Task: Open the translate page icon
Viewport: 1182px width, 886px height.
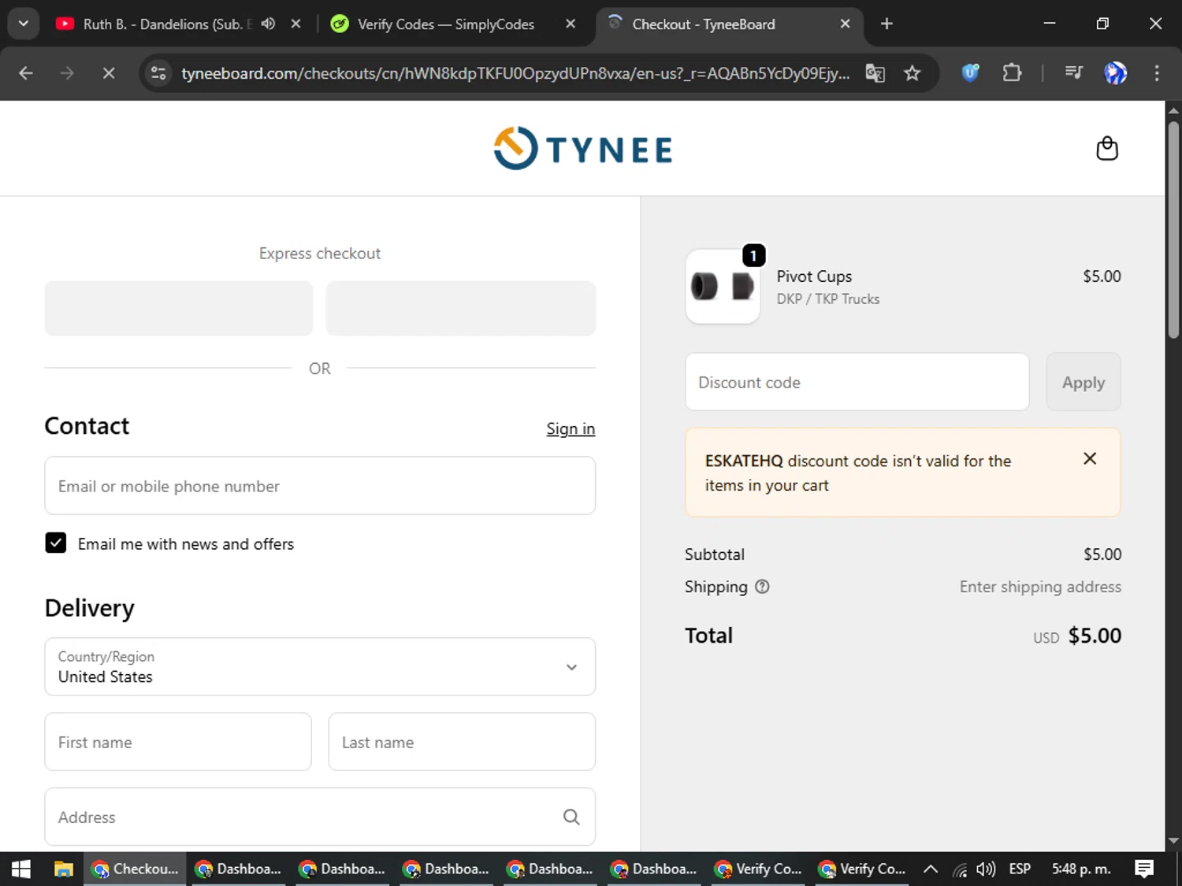Action: click(875, 73)
